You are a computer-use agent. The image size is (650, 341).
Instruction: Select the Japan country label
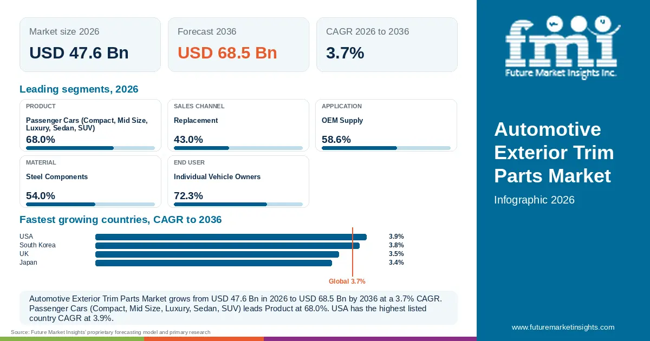[29, 263]
